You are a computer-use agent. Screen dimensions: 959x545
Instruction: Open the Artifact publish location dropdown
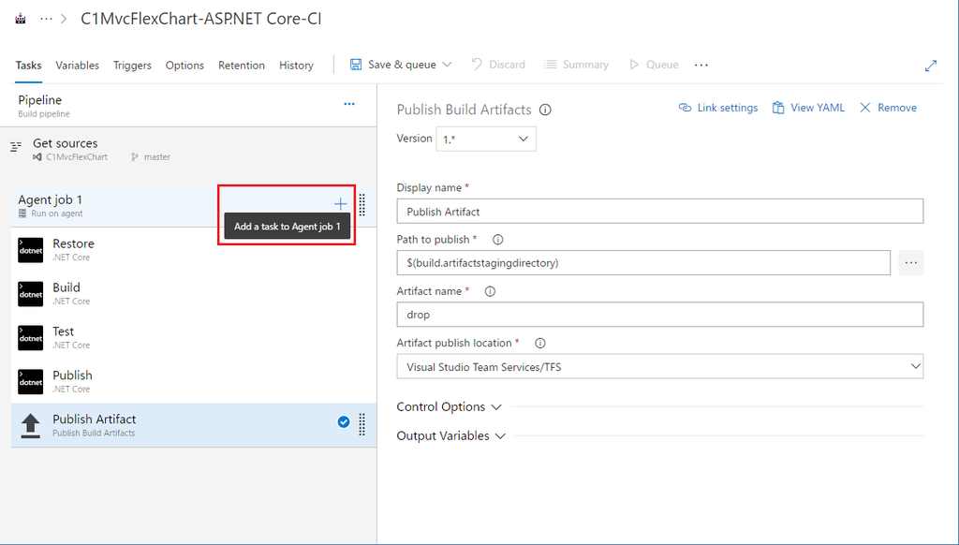coord(660,366)
